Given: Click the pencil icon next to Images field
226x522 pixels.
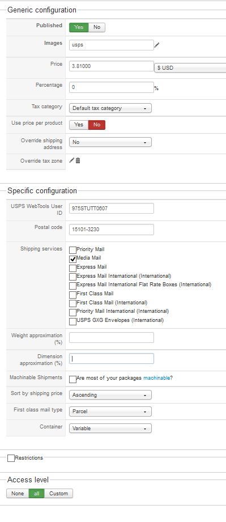Looking at the screenshot, I should click(x=157, y=45).
